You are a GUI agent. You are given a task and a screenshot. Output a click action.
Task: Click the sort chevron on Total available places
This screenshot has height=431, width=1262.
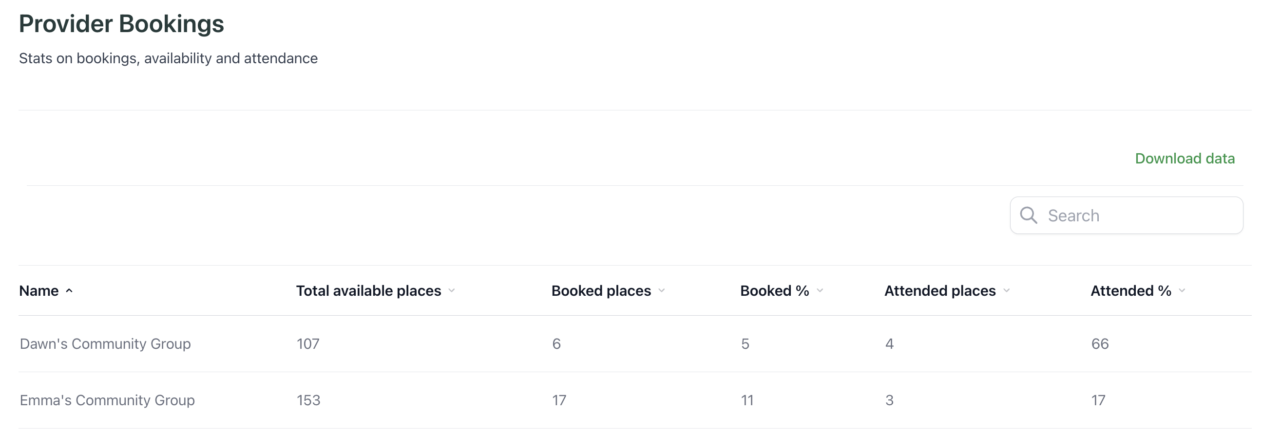(x=452, y=290)
